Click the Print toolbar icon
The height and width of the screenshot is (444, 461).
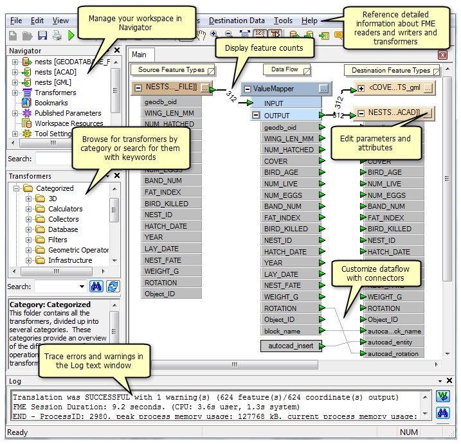(57, 35)
